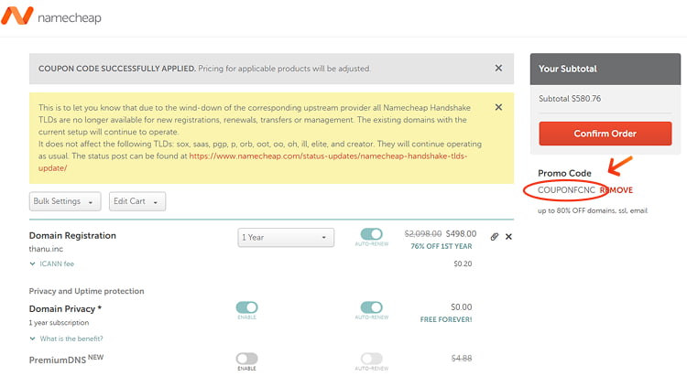Click the Domain Privacy $0.00 price
The image size is (687, 376).
pos(462,306)
